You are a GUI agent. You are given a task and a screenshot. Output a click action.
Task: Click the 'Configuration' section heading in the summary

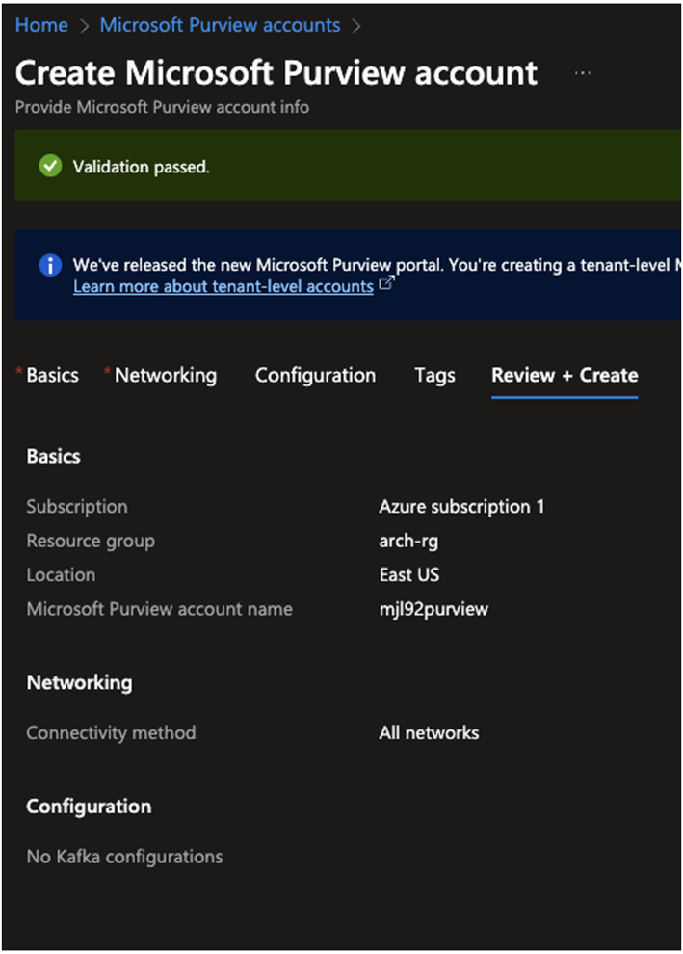(89, 807)
